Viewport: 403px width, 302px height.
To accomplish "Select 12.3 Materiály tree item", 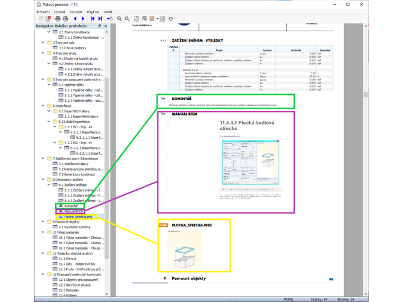I will (x=68, y=290).
